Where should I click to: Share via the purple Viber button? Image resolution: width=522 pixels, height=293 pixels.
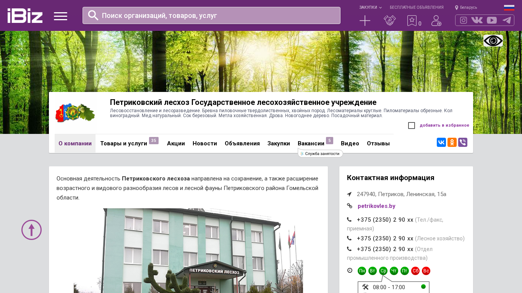[463, 142]
